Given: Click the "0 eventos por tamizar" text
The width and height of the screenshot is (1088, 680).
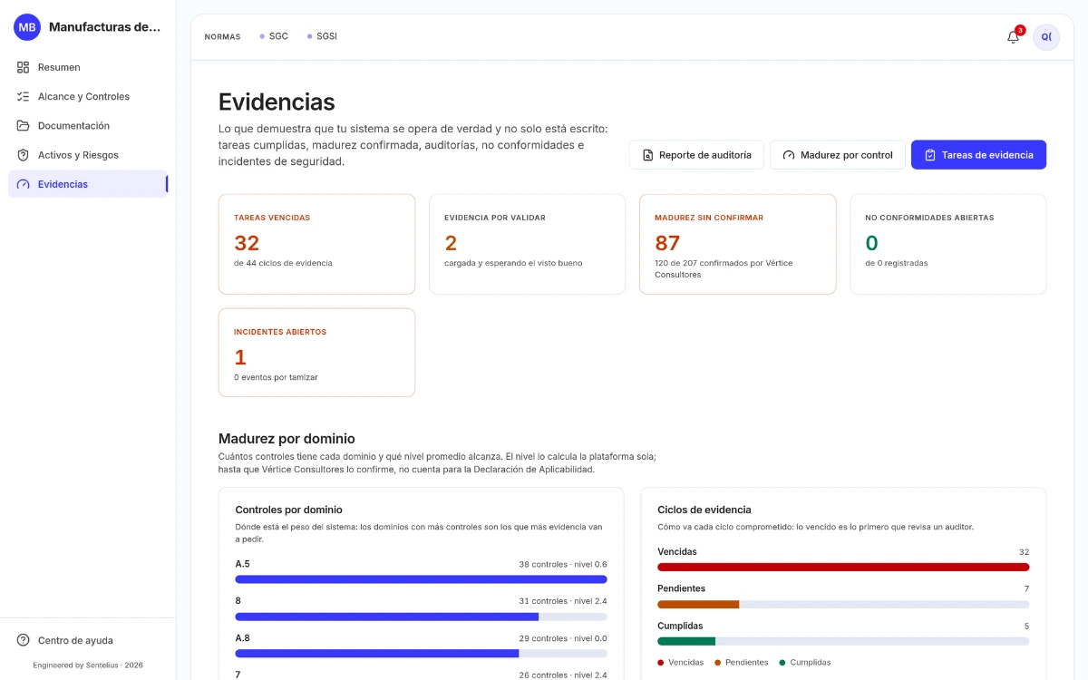Looking at the screenshot, I should (276, 377).
